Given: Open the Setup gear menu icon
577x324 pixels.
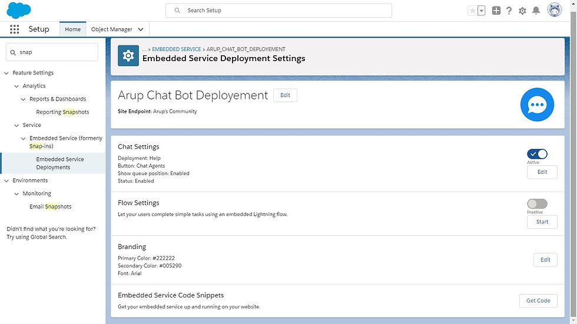Looking at the screenshot, I should point(522,11).
